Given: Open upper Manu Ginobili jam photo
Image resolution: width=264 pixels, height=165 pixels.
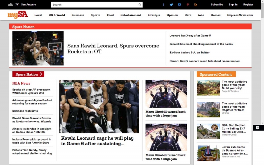Looking at the screenshot, I should (166, 94).
